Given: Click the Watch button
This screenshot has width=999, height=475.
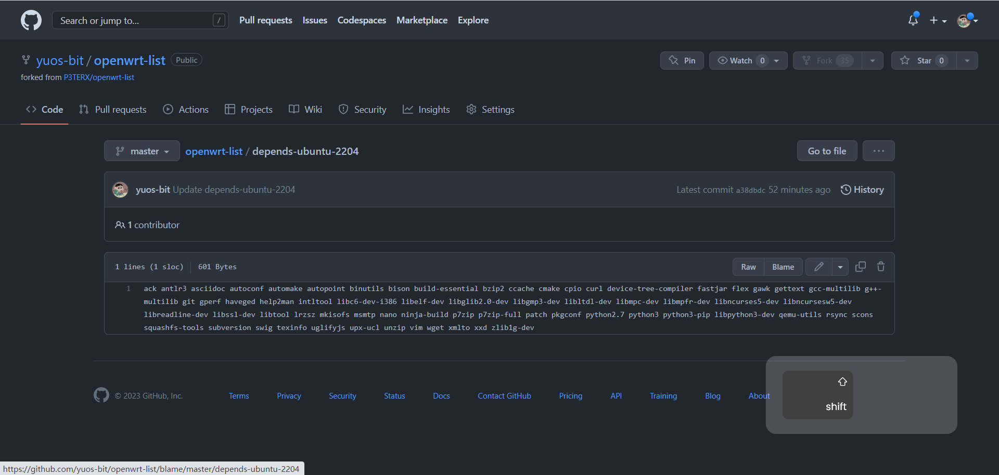Looking at the screenshot, I should click(x=748, y=61).
